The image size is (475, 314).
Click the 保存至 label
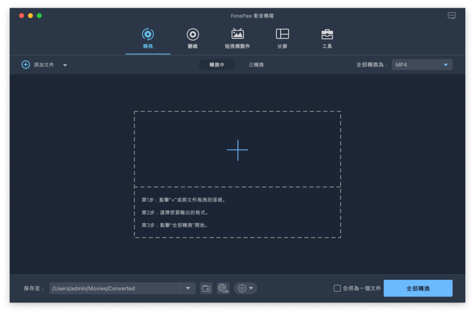tap(34, 288)
